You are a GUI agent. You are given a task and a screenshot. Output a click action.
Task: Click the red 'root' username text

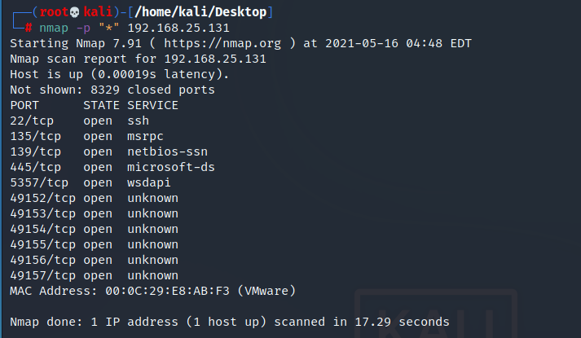54,12
